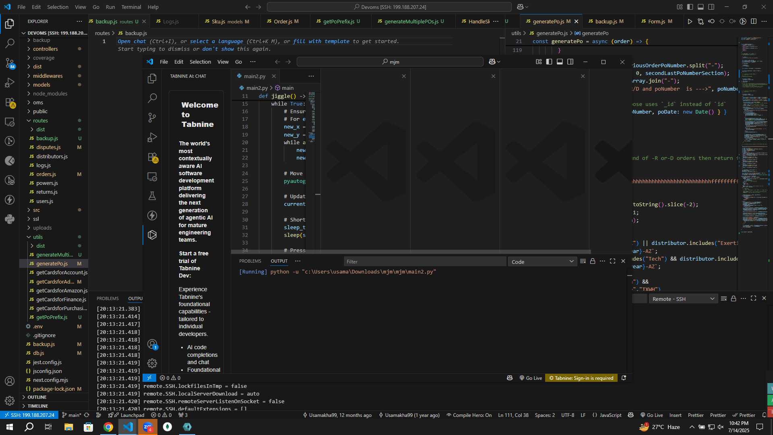
Task: Click SSH: 199.188.207.24 remote indicator
Action: click(x=29, y=415)
